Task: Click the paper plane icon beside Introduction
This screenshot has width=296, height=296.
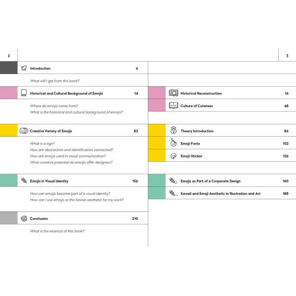Action: coord(24,68)
